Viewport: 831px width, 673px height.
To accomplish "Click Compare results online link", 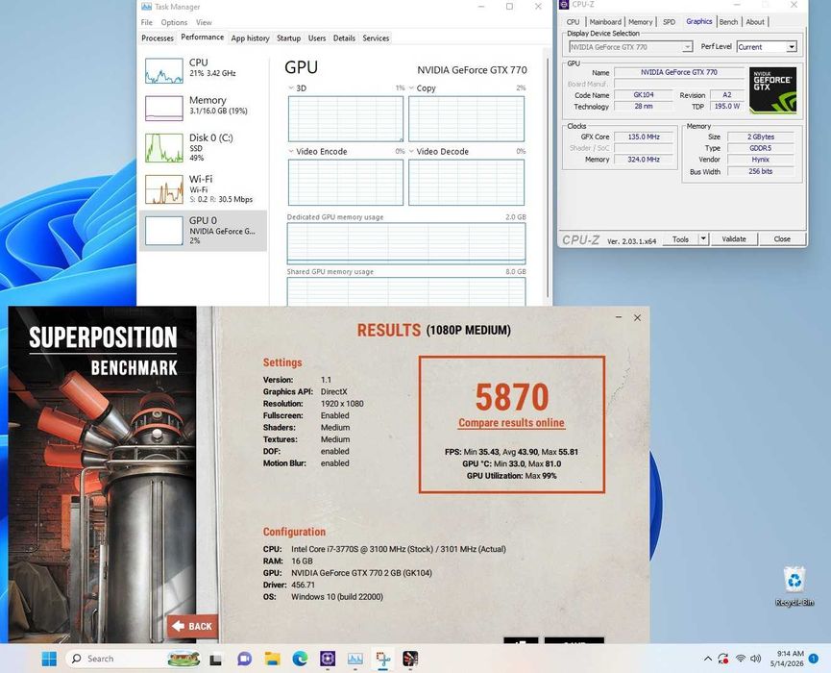I will [x=511, y=423].
